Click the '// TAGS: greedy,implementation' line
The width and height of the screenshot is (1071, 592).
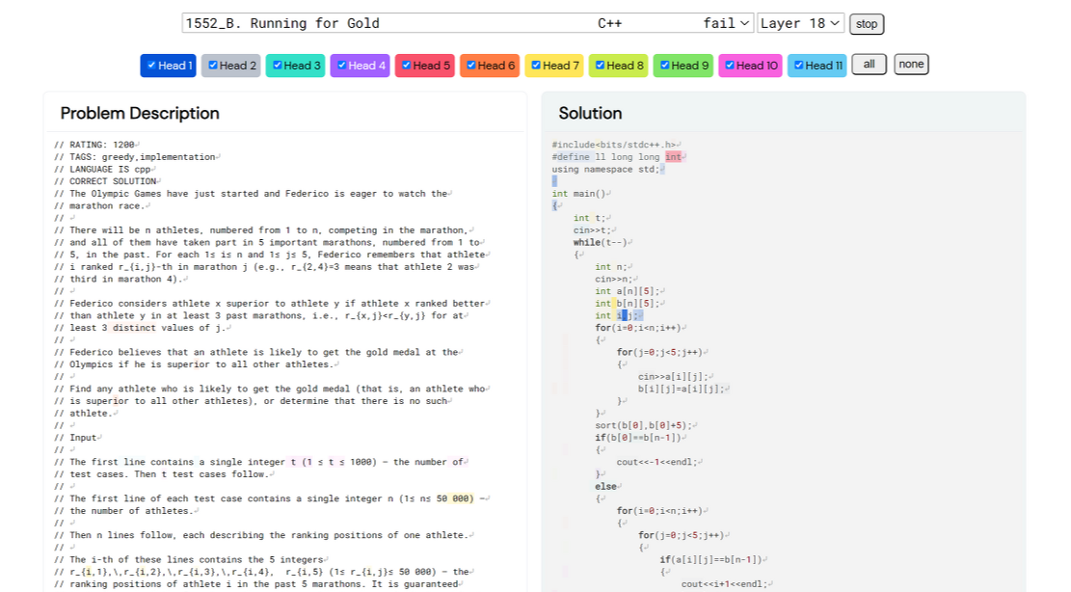click(x=135, y=157)
